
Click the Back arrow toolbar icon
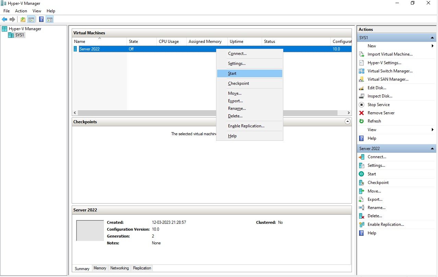(x=4, y=19)
